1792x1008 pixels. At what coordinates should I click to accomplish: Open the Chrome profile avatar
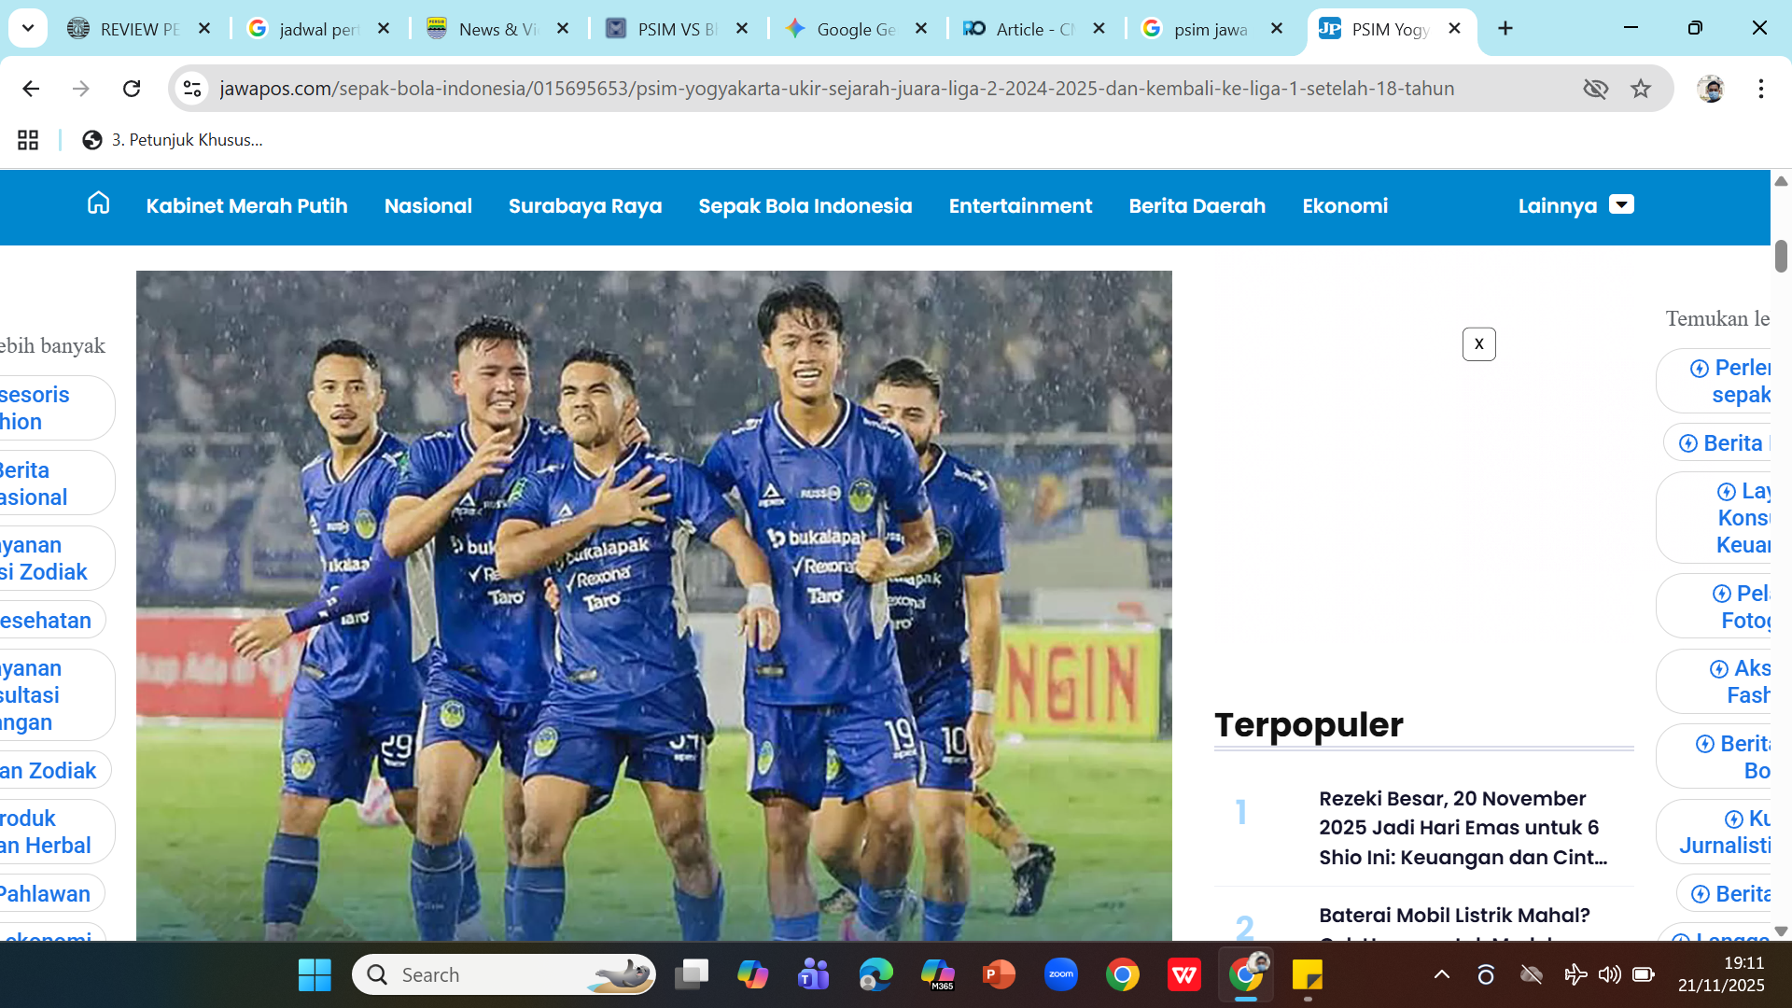[x=1711, y=89]
